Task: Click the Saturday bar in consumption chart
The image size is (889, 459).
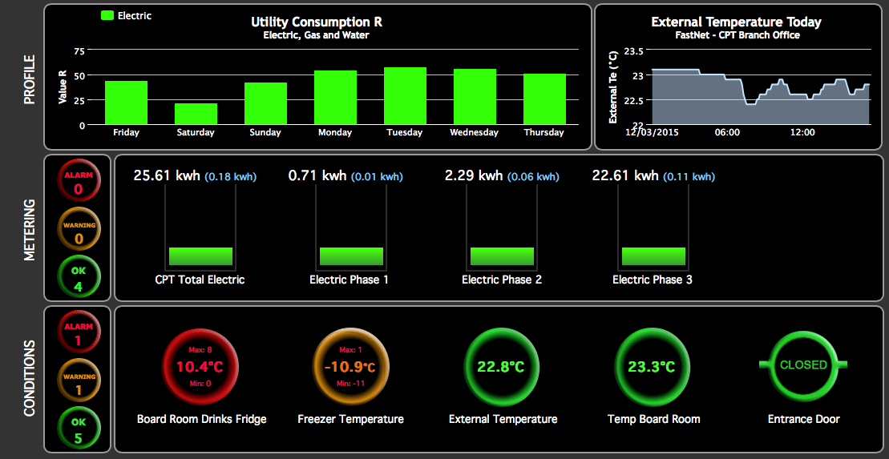Action: [196, 114]
